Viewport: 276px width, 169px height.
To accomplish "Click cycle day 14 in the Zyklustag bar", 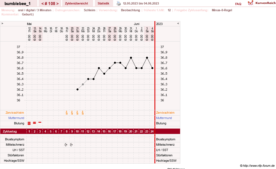I will 98,131.
